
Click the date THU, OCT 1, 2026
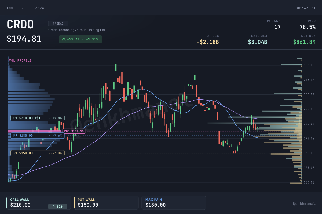click(25, 8)
